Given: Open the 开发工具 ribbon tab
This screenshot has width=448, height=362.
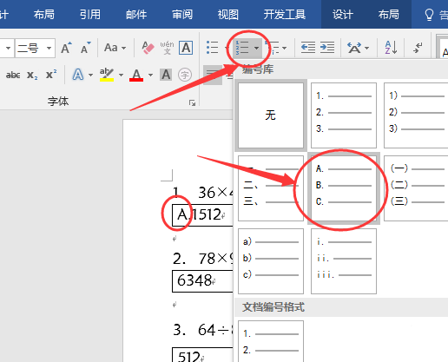Looking at the screenshot, I should click(284, 14).
